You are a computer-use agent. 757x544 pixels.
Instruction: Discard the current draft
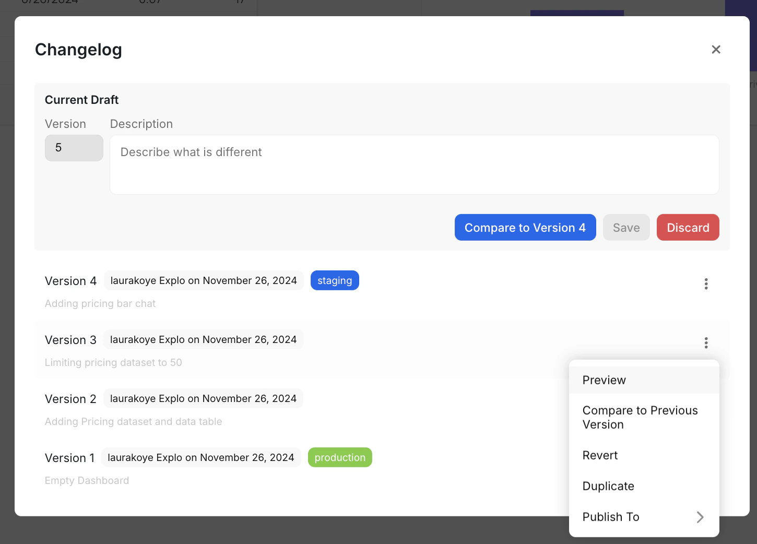pos(688,228)
